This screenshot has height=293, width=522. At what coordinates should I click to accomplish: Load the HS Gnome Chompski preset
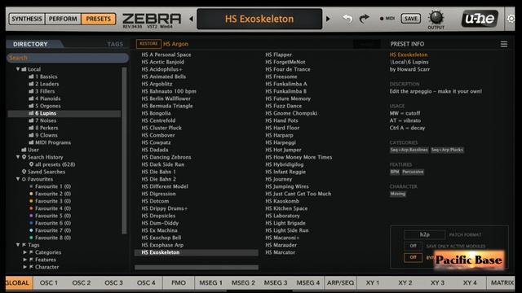coord(291,113)
